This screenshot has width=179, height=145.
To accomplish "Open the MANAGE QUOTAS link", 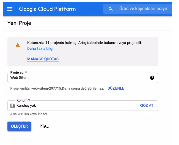I will (x=43, y=59).
